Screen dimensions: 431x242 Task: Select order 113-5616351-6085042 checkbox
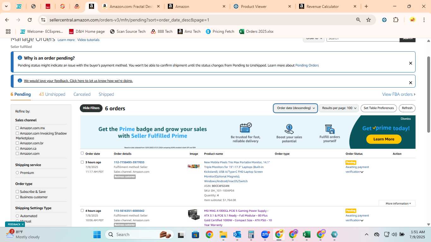click(x=82, y=210)
